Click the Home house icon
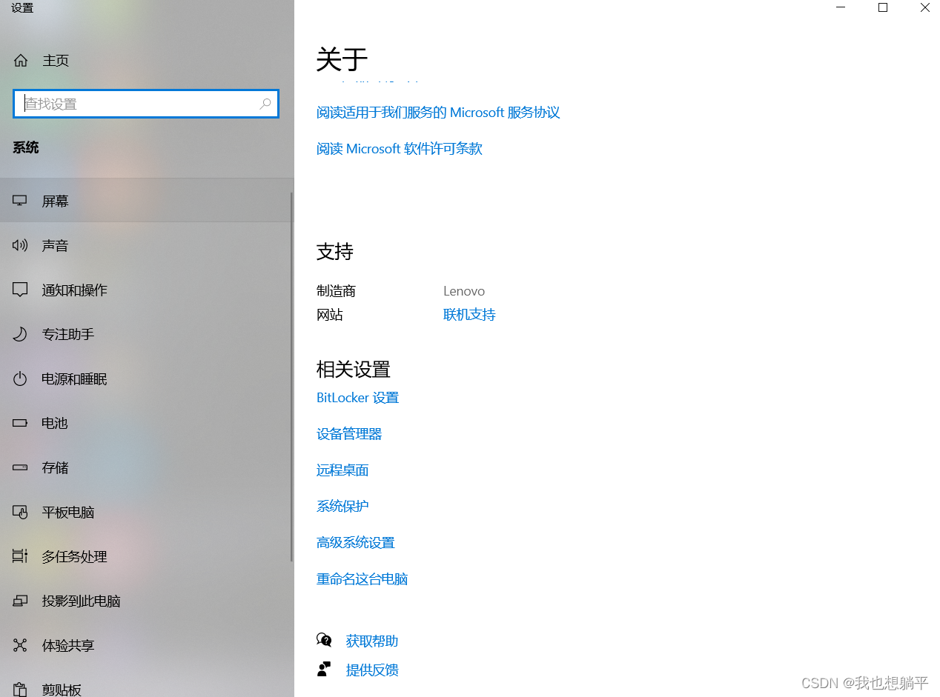 [x=21, y=61]
